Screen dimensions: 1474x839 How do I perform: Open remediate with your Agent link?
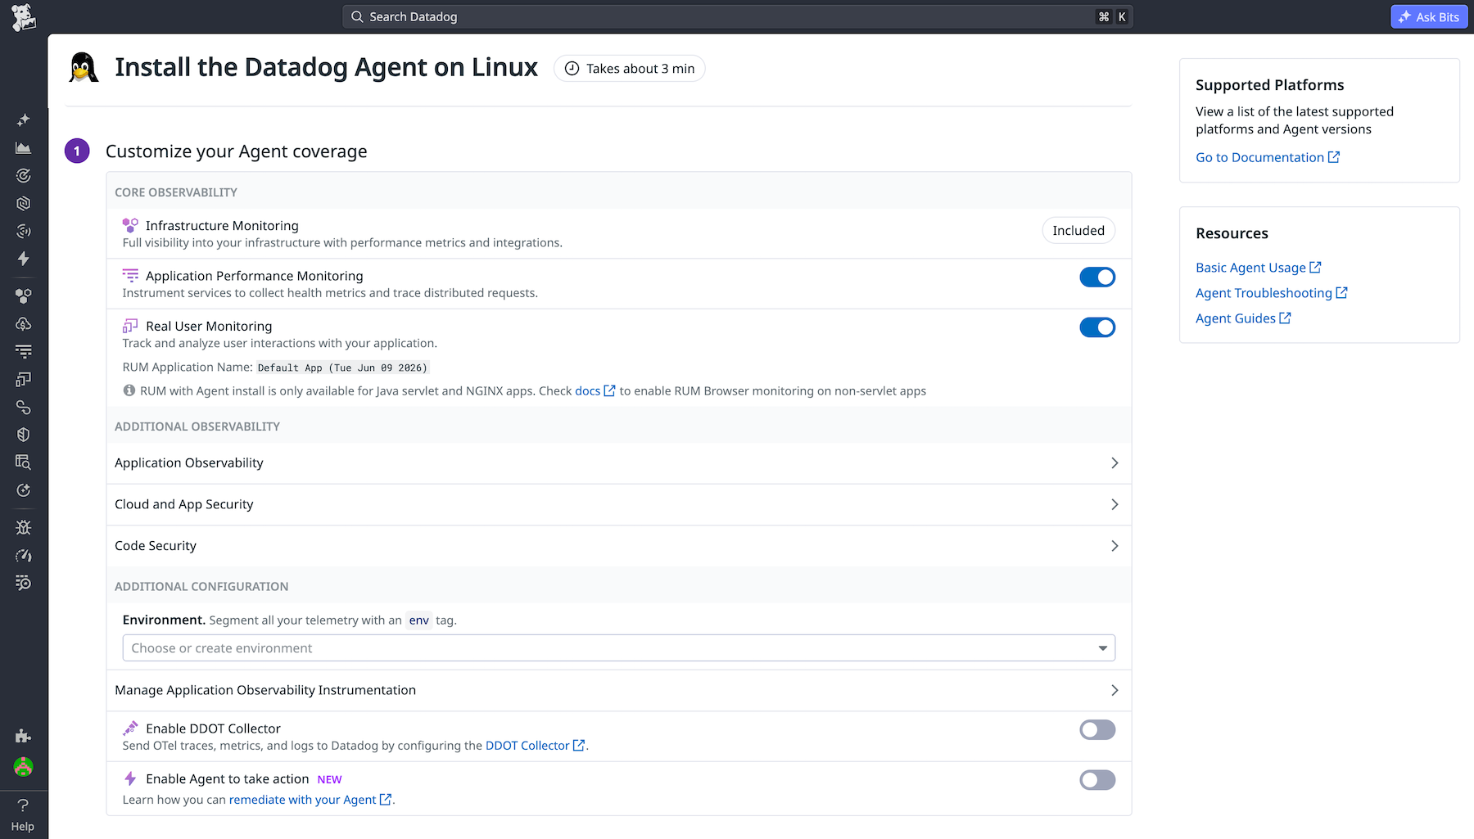coord(310,800)
